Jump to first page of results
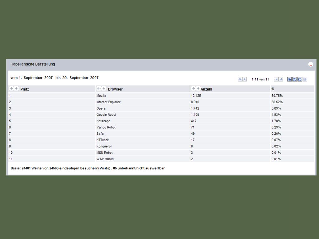The height and width of the screenshot is (239, 319). (240, 79)
